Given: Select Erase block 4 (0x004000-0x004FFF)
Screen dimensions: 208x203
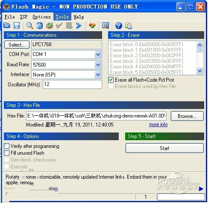Looking at the screenshot, I should 146,67.
